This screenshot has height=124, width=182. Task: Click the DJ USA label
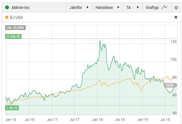pyautogui.click(x=16, y=18)
